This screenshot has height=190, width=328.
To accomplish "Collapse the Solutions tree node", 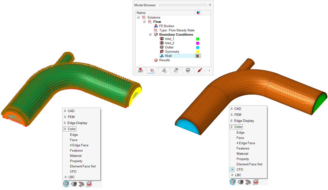I will (138, 17).
